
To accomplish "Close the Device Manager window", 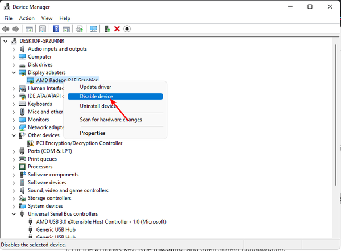I will (x=330, y=7).
